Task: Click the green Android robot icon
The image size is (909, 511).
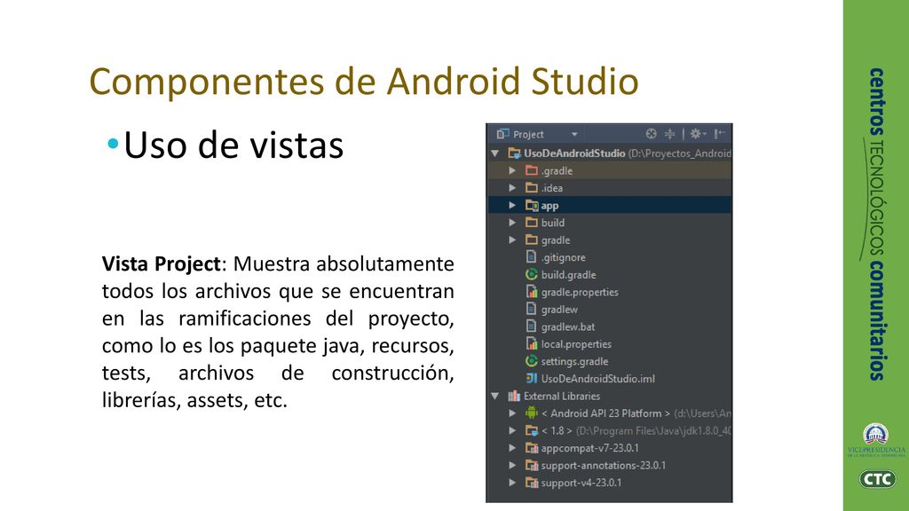Action: click(532, 413)
